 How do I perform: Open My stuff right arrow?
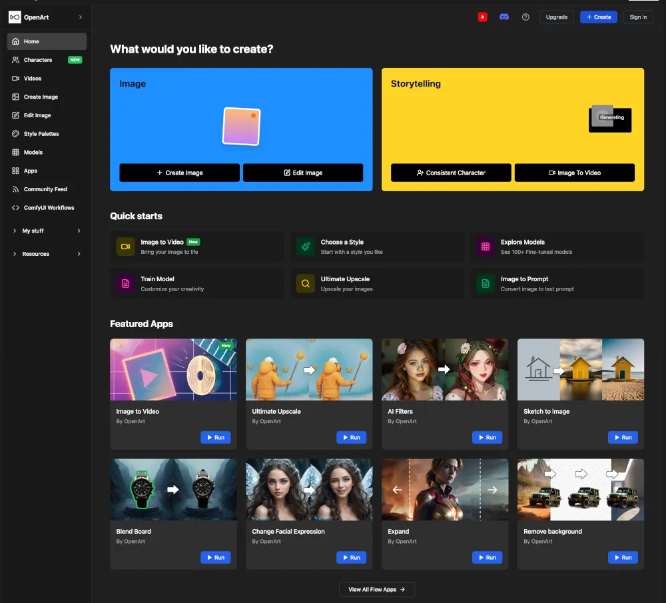tap(79, 231)
